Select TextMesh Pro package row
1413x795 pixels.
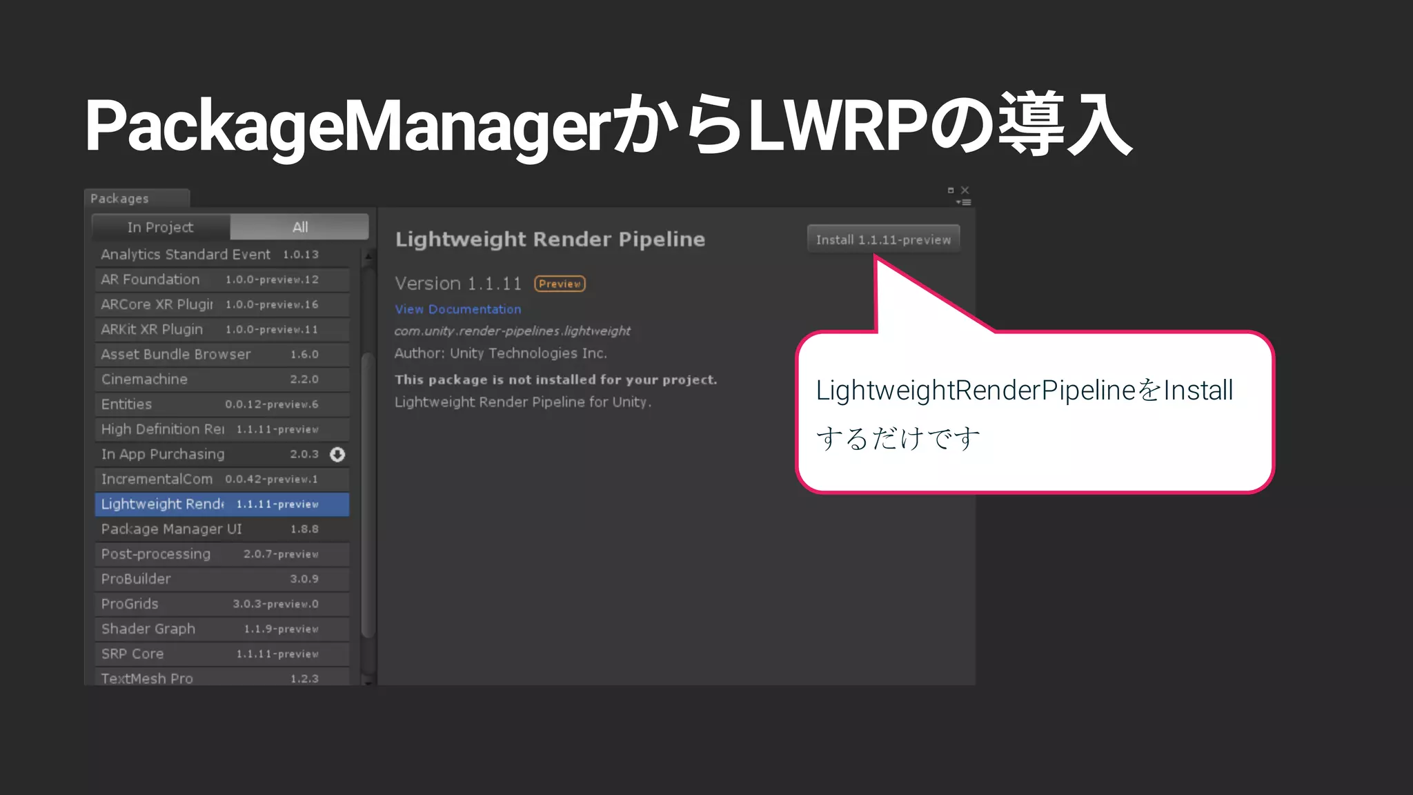pos(221,677)
